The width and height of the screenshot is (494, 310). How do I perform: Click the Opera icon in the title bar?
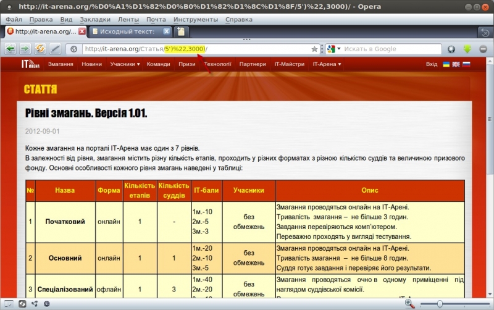click(9, 7)
